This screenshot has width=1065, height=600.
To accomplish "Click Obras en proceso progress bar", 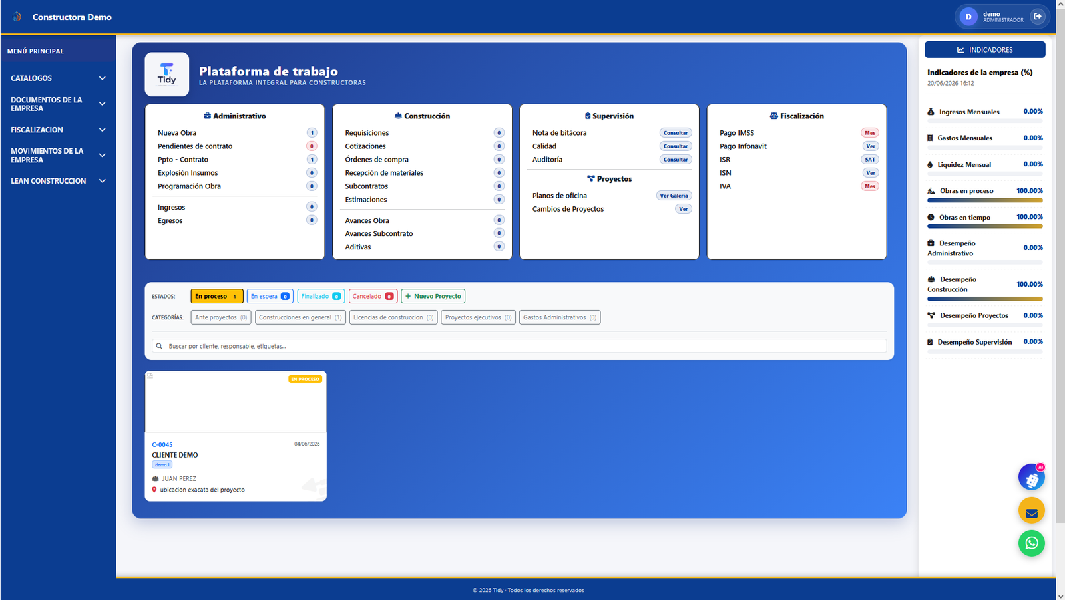I will (x=985, y=200).
